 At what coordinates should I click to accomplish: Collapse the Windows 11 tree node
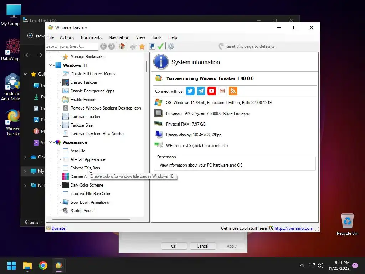(50, 65)
